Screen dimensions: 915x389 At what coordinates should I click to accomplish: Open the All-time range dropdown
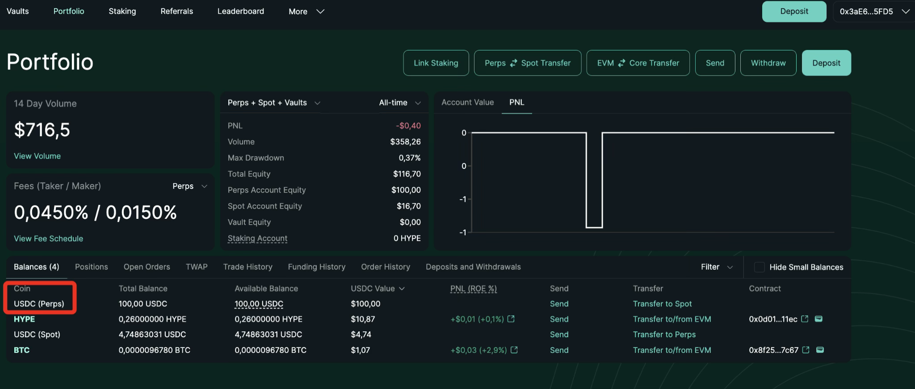(x=399, y=103)
